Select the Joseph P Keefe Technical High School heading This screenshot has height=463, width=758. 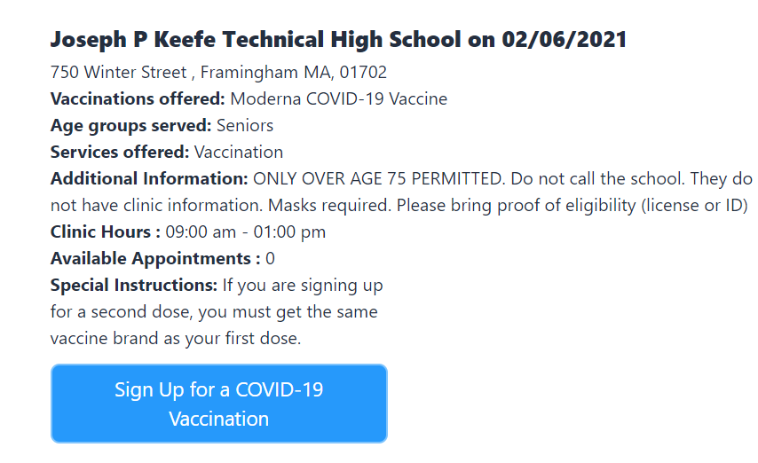pos(338,40)
